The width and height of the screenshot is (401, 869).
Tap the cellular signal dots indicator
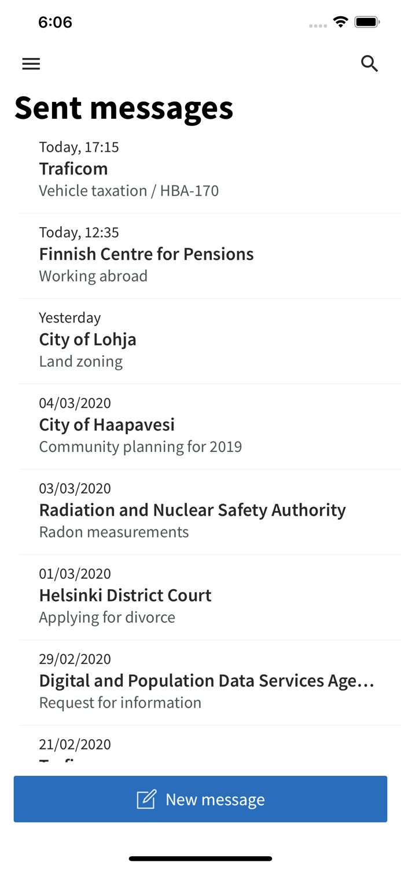coord(318,25)
